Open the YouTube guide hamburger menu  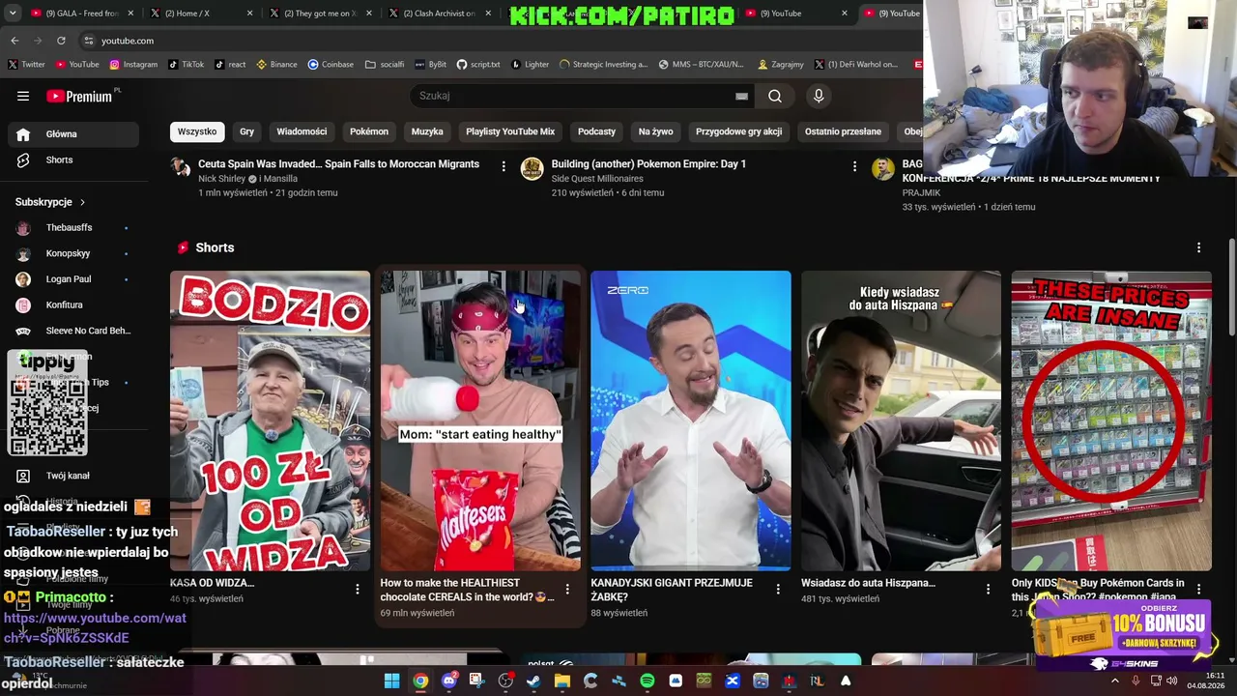(x=23, y=96)
